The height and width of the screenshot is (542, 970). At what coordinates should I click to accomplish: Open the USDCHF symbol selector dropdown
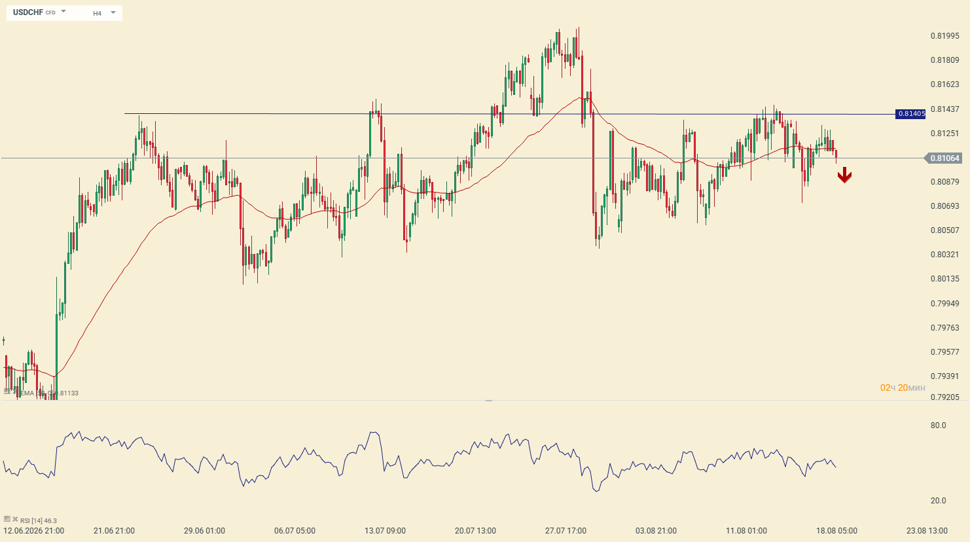click(39, 12)
